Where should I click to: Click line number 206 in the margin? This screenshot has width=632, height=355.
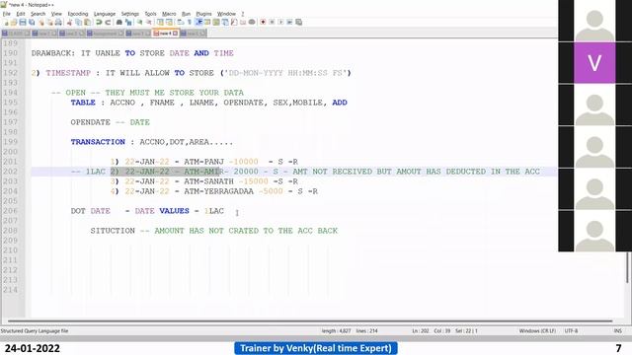pos(11,211)
